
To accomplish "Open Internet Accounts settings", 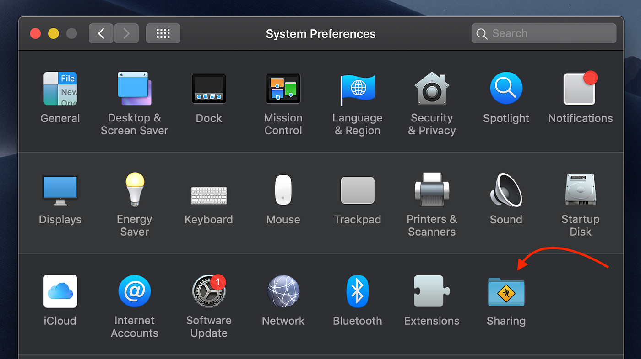I will [134, 291].
